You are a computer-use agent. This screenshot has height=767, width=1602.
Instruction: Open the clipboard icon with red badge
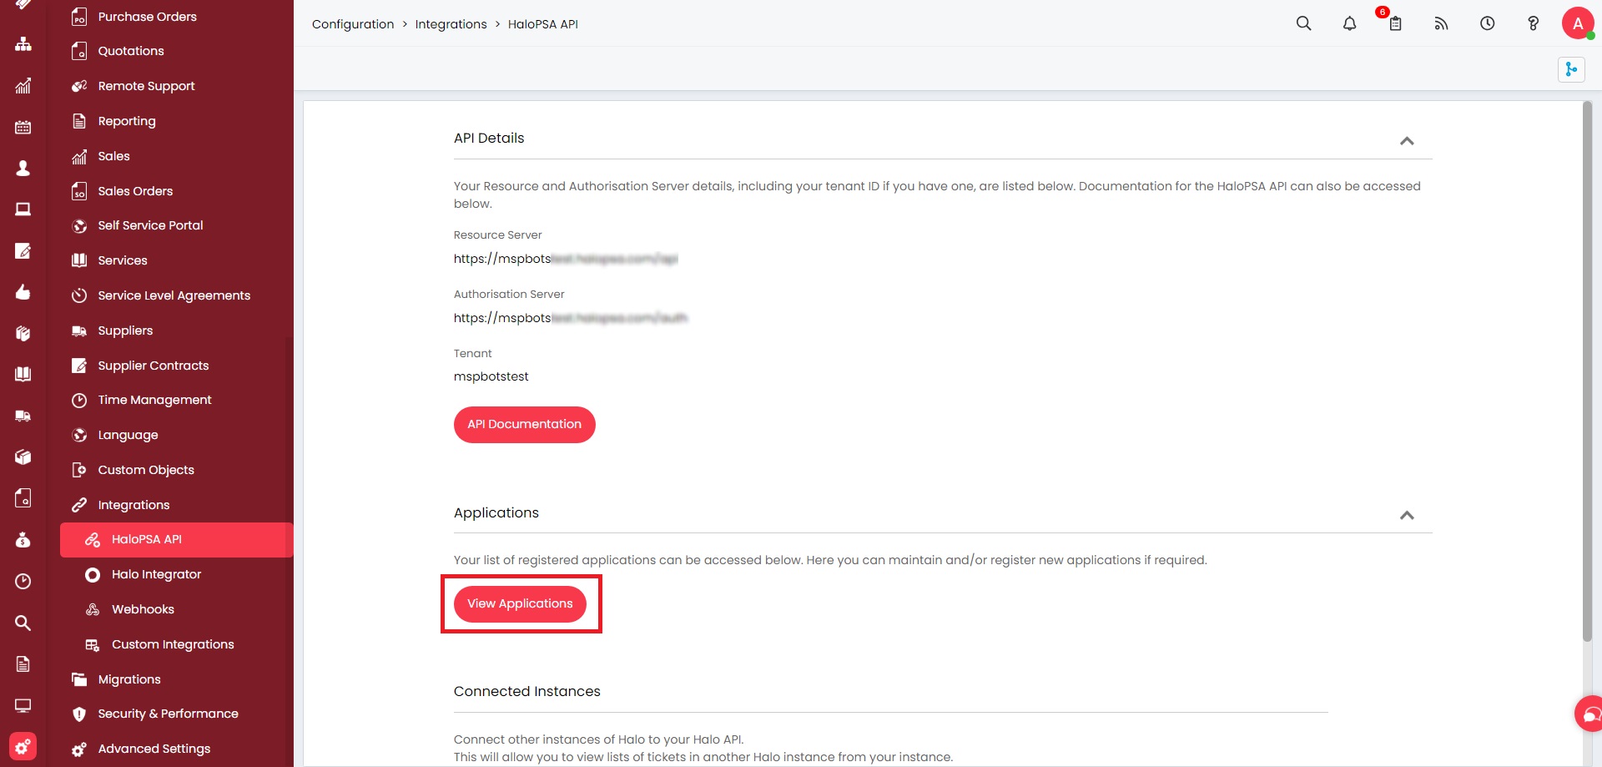[1395, 23]
